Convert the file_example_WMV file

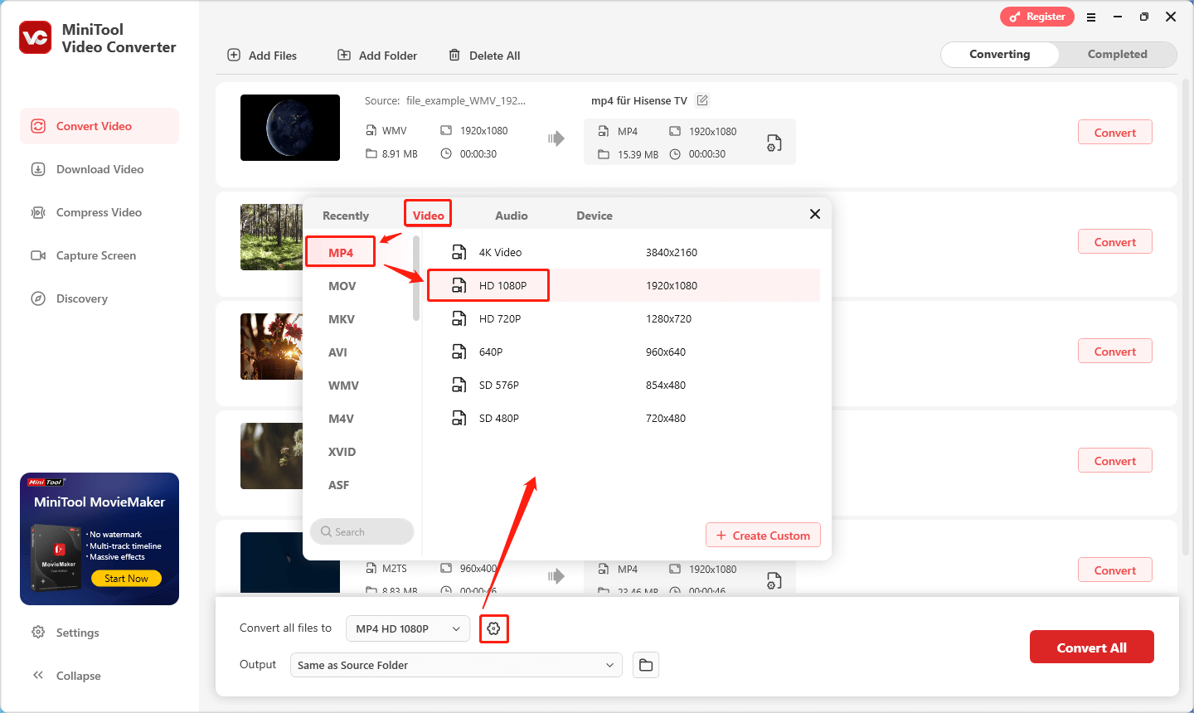point(1115,133)
